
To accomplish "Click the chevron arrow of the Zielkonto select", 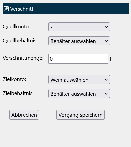I will point(106,80).
